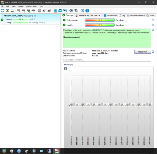Open the Configuration menu
The height and width of the screenshot is (154, 157).
[x=31, y=6]
